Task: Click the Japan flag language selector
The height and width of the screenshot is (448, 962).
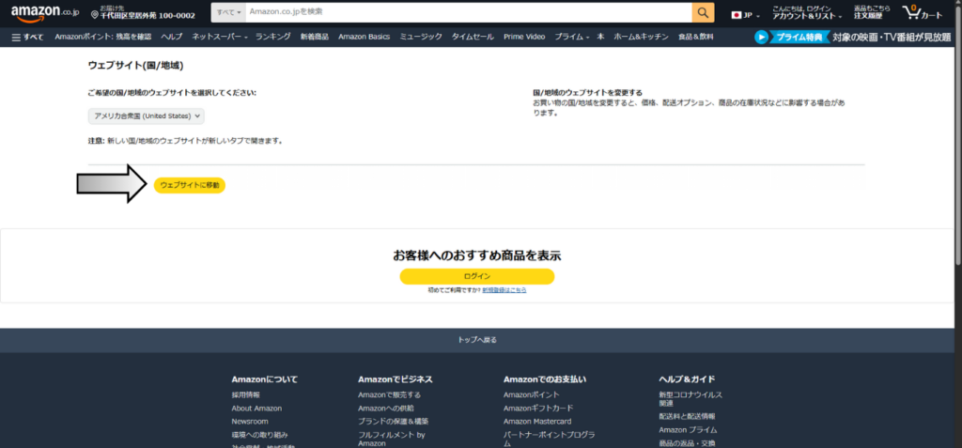Action: coord(745,15)
